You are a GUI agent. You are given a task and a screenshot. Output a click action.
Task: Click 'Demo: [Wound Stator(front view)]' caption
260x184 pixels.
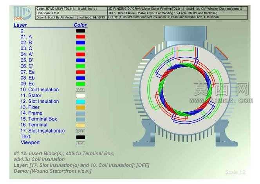pyautogui.click(x=52, y=171)
